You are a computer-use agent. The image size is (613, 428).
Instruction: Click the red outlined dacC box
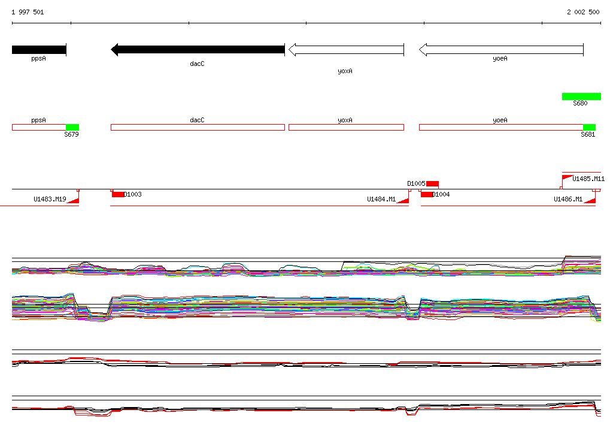[x=198, y=127]
